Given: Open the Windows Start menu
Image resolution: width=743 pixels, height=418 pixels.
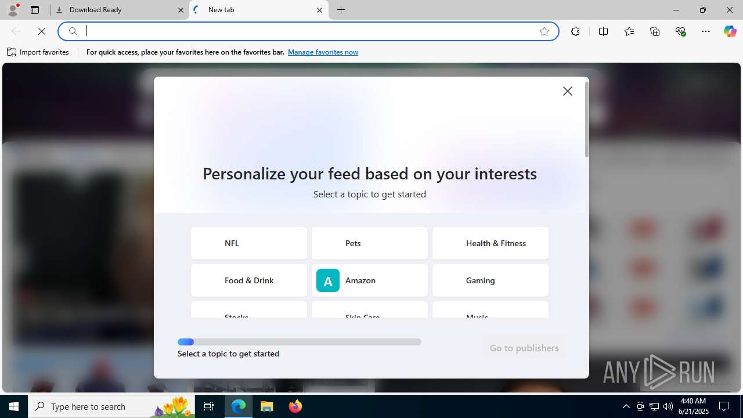Looking at the screenshot, I should point(14,406).
